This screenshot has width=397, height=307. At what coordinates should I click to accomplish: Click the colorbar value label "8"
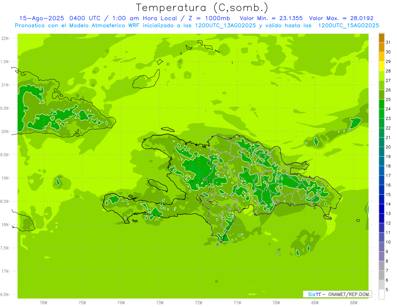[387, 261]
